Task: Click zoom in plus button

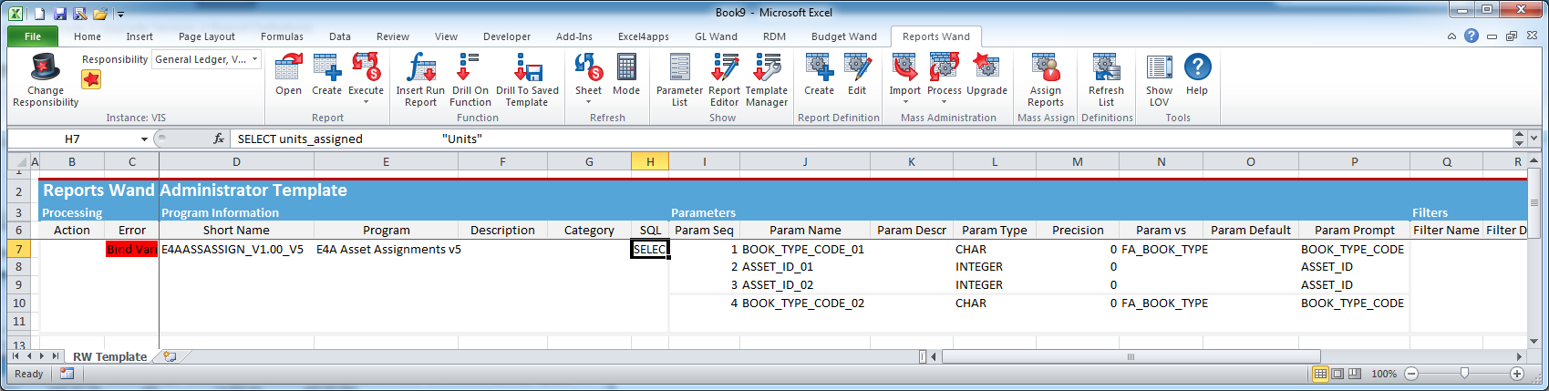Action: (x=1517, y=374)
